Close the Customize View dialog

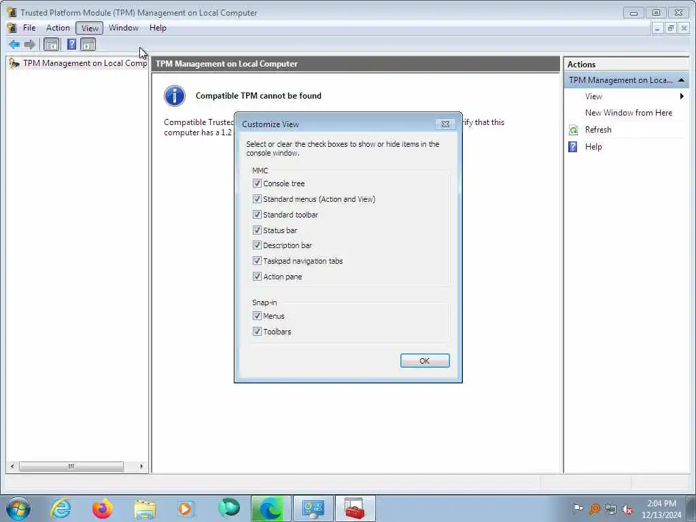[445, 124]
